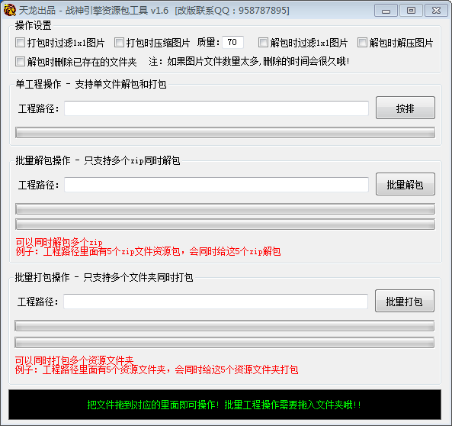Click the app icon in title bar
The height and width of the screenshot is (426, 452).
pyautogui.click(x=9, y=10)
